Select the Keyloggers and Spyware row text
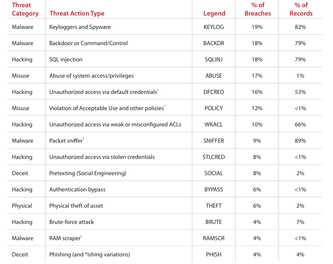 (80, 27)
